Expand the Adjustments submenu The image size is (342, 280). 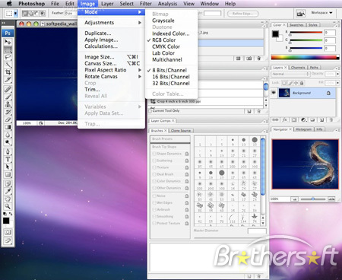tap(112, 23)
